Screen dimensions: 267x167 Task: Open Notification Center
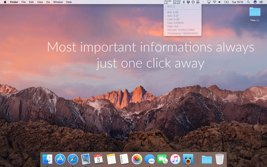tap(261, 2)
